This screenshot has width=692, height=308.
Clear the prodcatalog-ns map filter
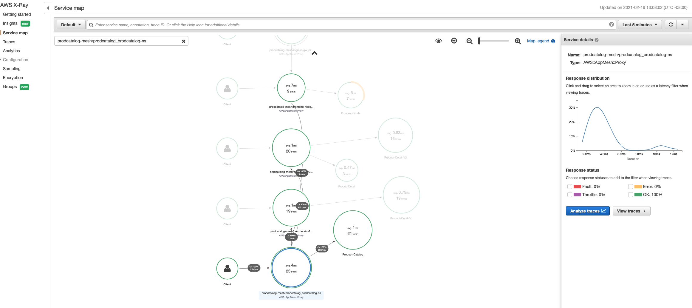184,41
